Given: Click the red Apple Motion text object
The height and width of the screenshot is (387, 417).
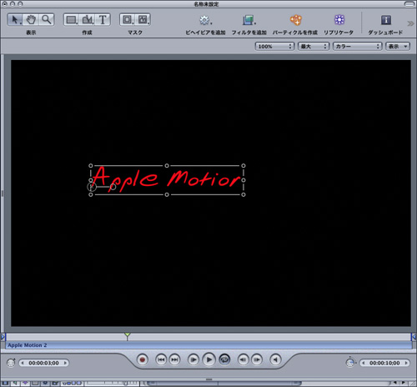Looking at the screenshot, I should [x=166, y=179].
